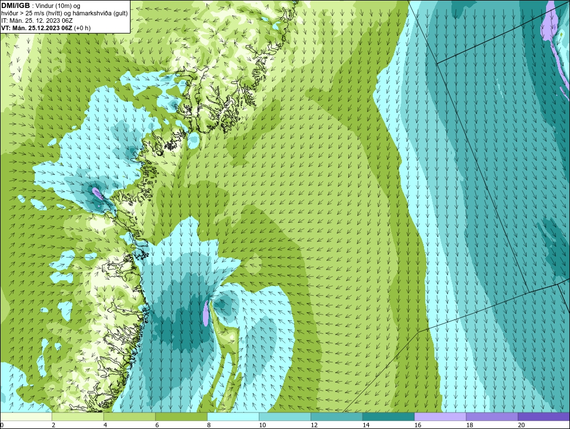The height and width of the screenshot is (429, 570).
Task: Click the legend tick label 18
Action: click(469, 425)
